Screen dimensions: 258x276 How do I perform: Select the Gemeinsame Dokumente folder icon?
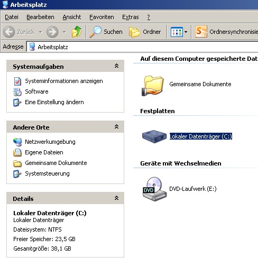click(153, 86)
